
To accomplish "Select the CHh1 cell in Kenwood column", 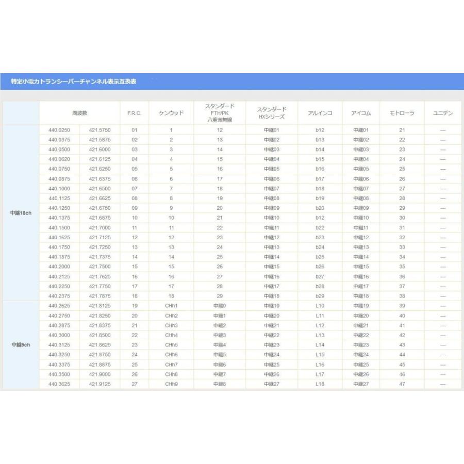I will [171, 306].
